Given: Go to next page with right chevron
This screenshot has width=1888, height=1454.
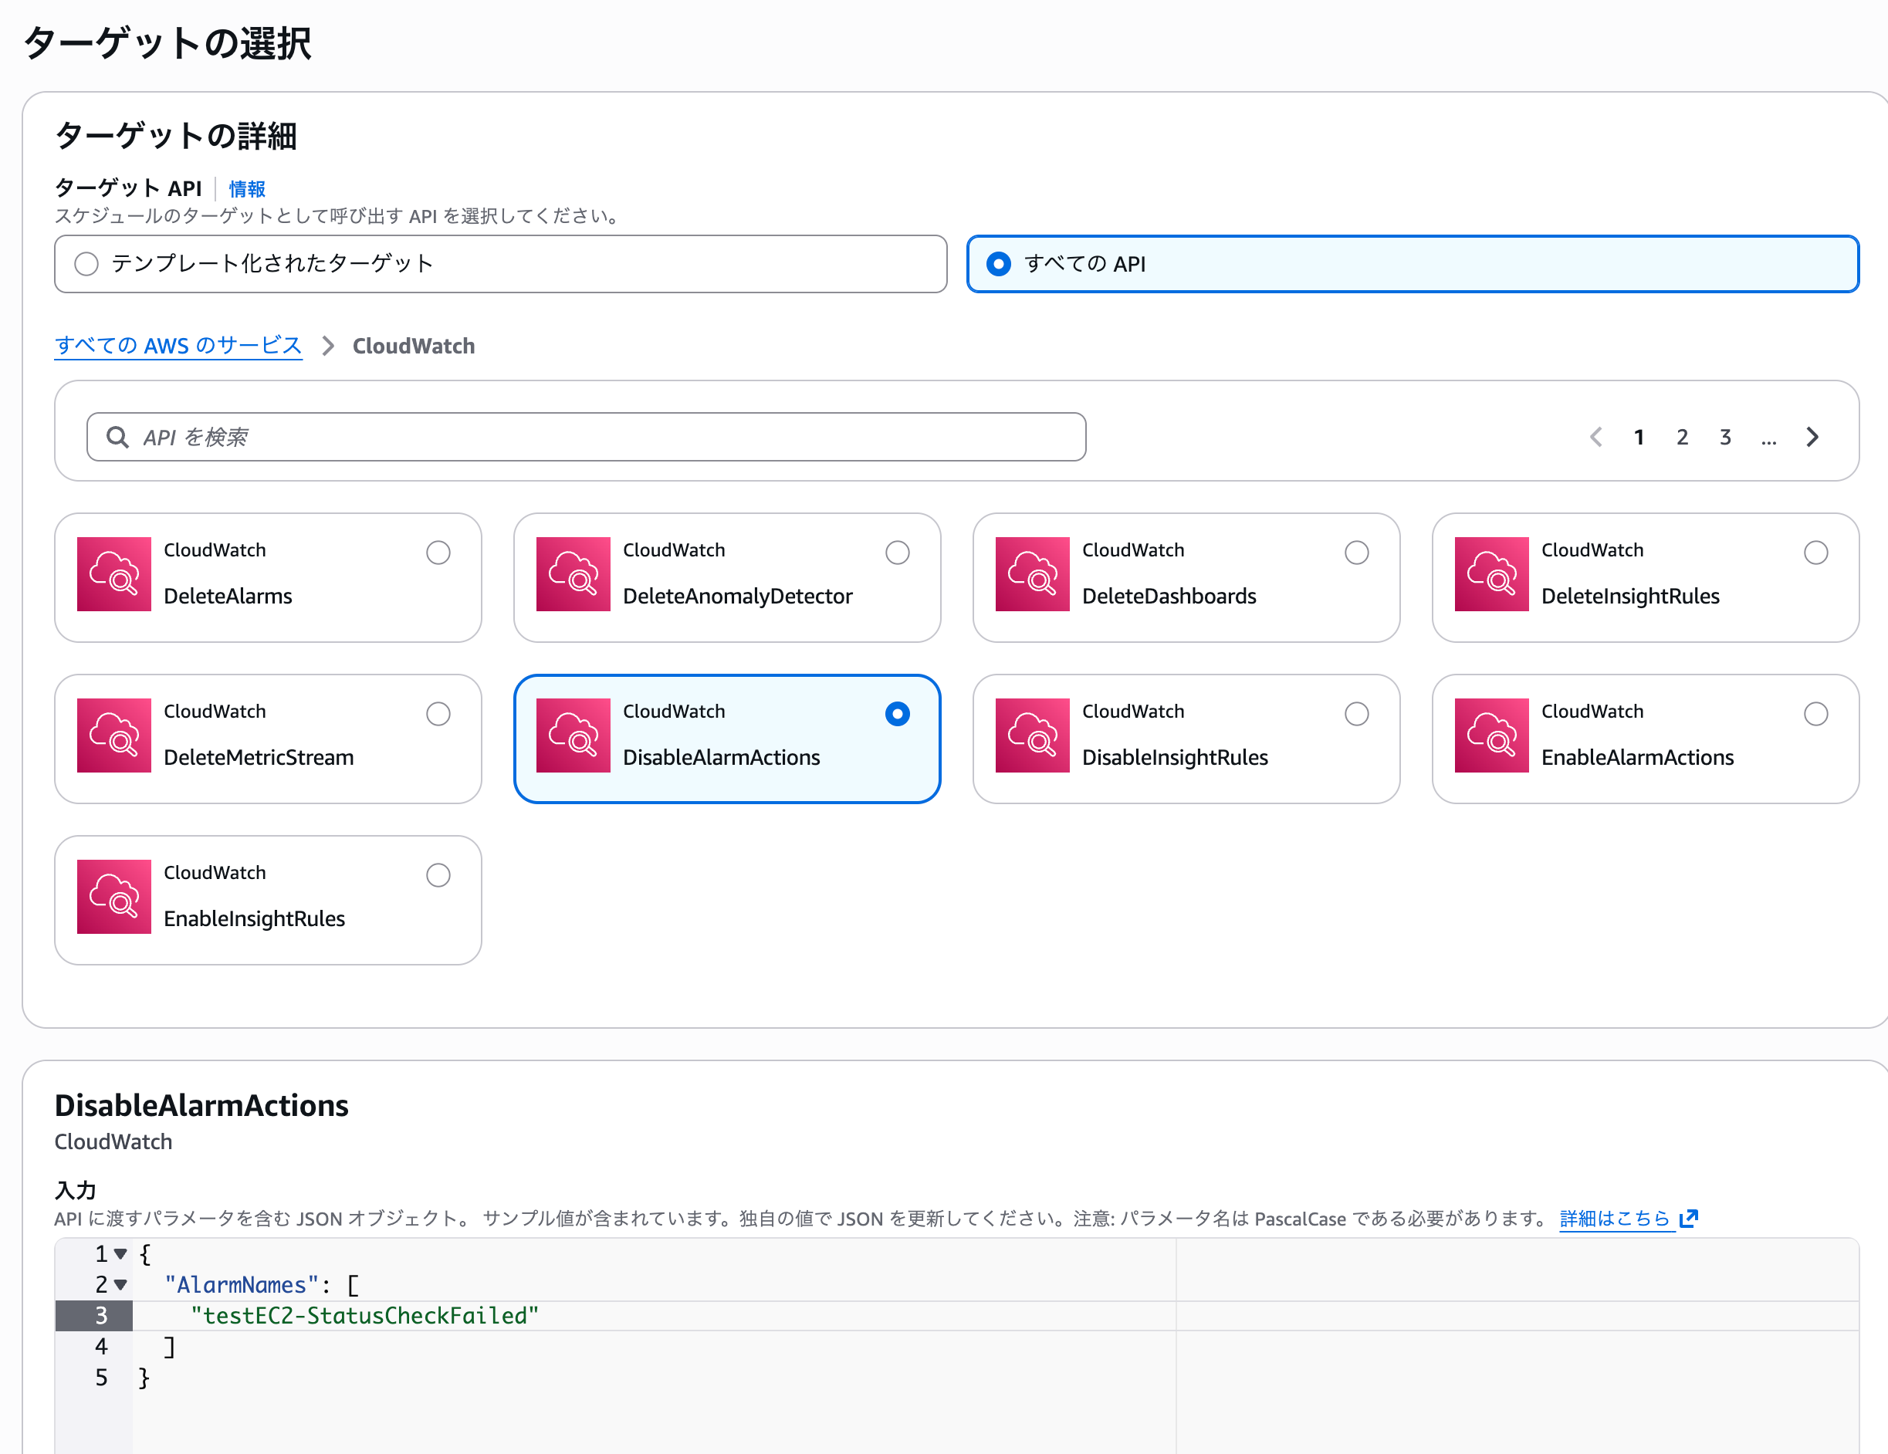Looking at the screenshot, I should coord(1813,438).
